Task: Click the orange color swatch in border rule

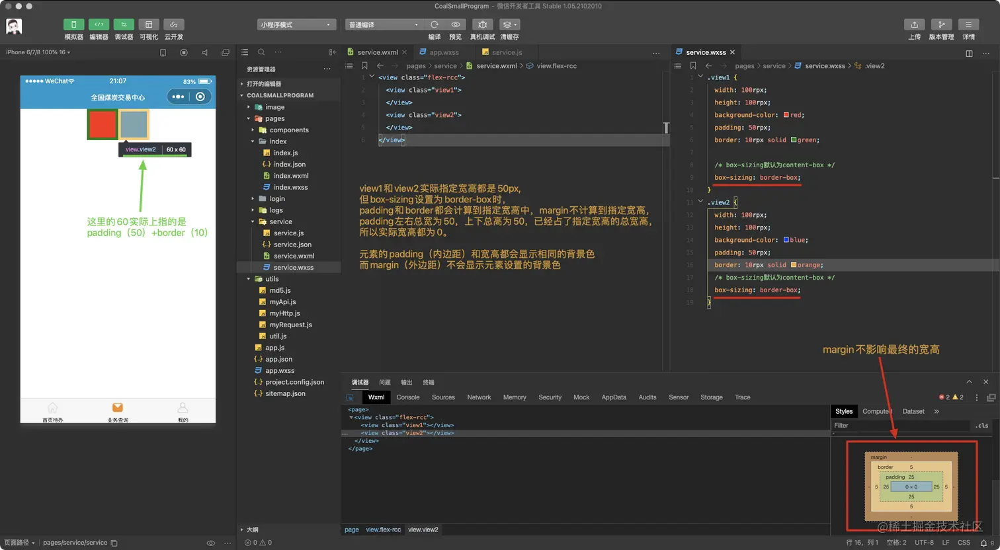Action: point(794,265)
